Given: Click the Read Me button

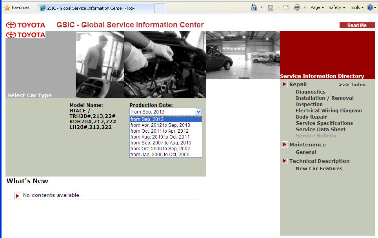Looking at the screenshot, I should click(x=357, y=25).
